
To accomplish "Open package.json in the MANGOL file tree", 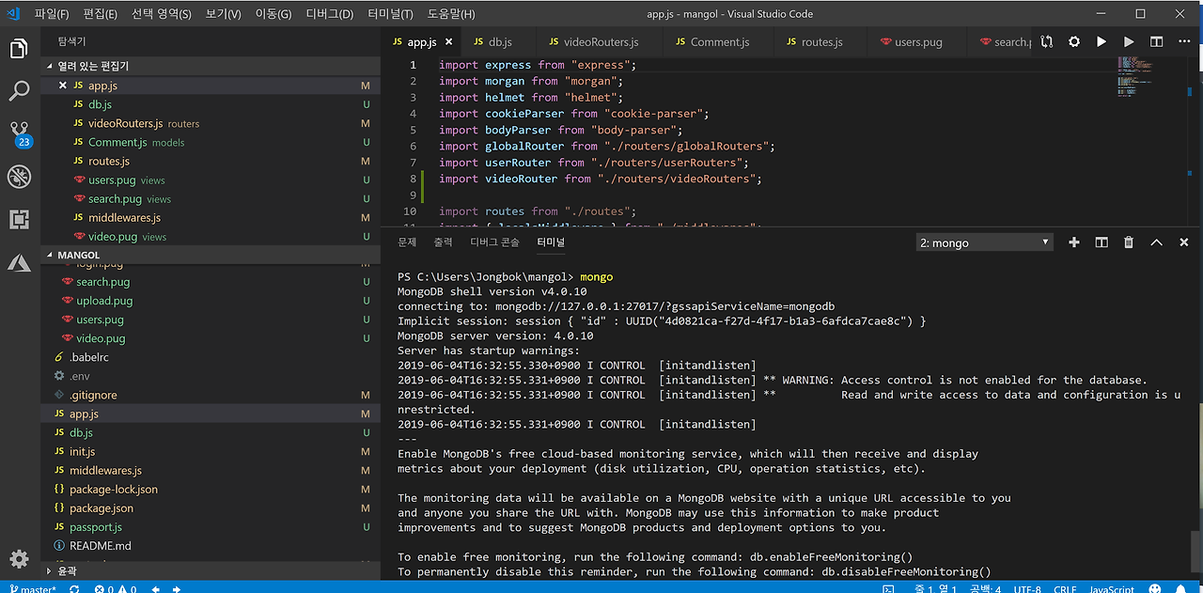I will point(102,508).
